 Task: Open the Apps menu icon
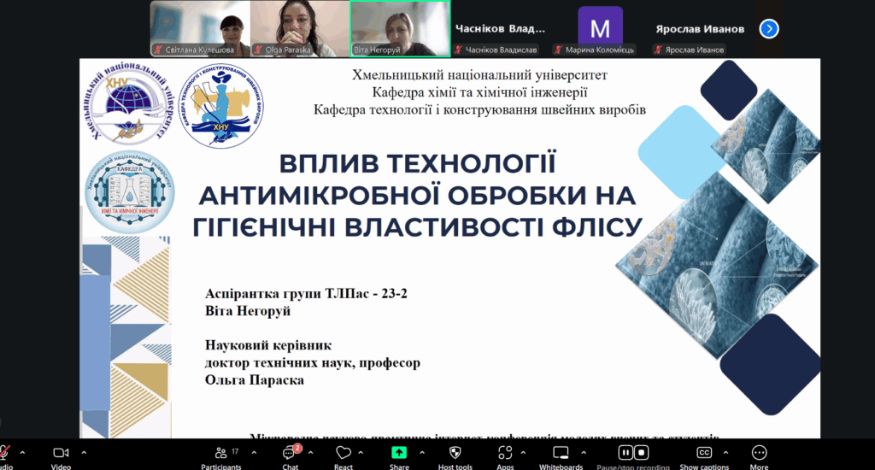coord(505,453)
